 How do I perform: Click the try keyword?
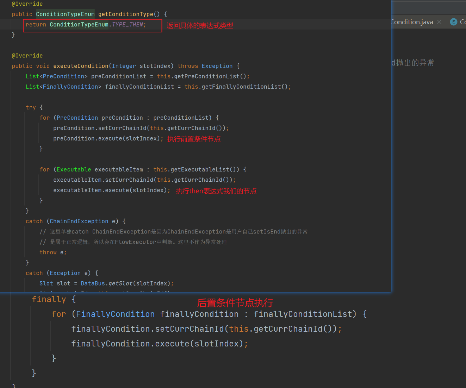(31, 107)
